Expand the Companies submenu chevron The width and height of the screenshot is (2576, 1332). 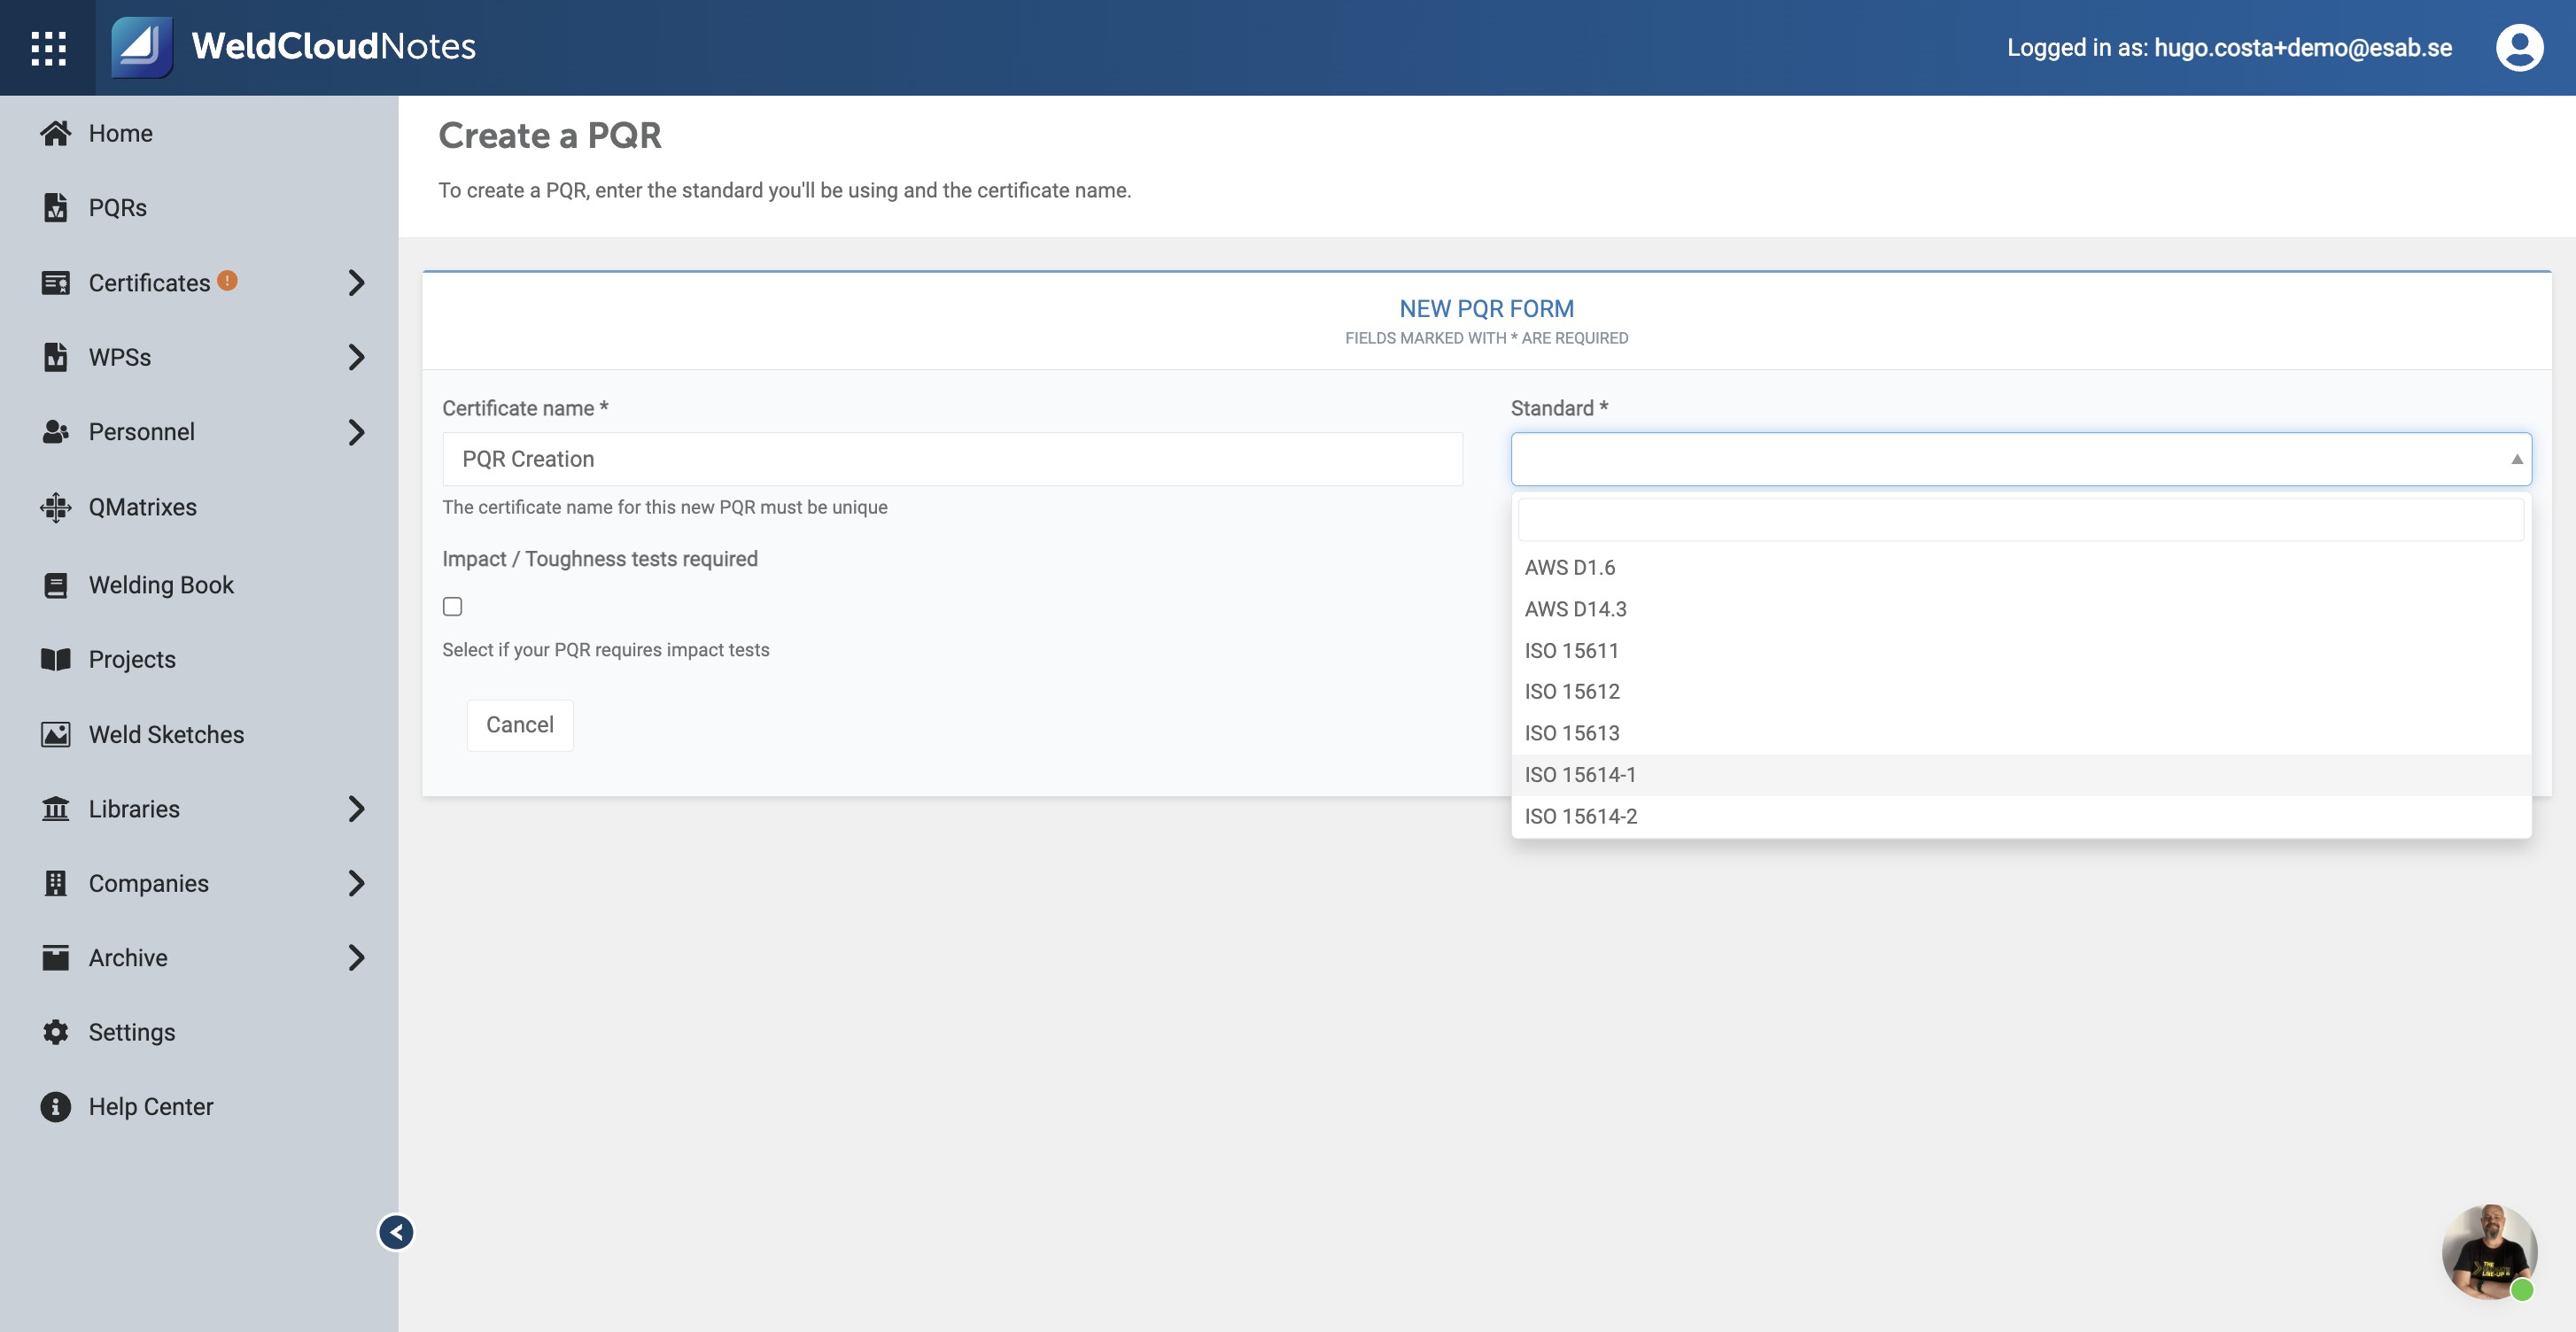(356, 883)
